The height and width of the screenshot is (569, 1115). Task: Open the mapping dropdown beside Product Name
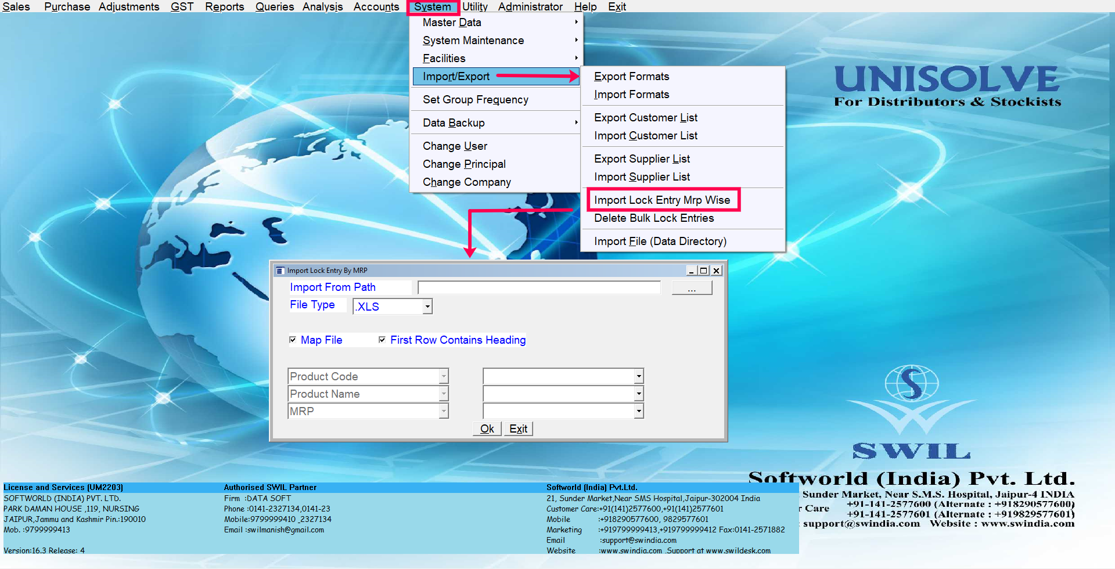coord(639,394)
